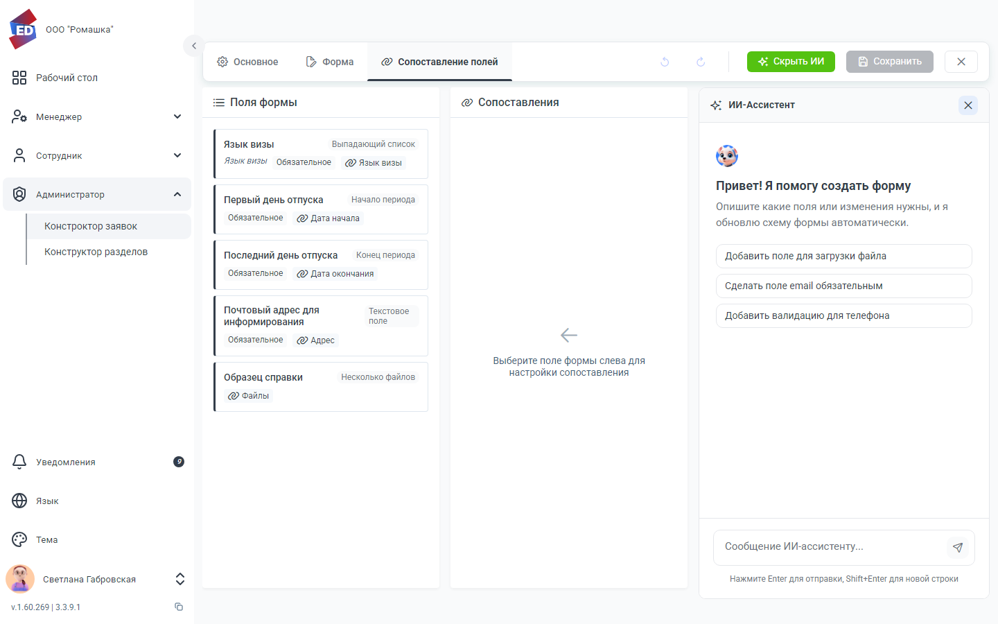Click the redo arrow icon
The height and width of the screenshot is (624, 998).
(701, 62)
